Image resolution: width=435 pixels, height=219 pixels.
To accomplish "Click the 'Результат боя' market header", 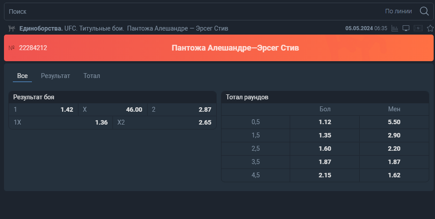I will click(x=113, y=97).
